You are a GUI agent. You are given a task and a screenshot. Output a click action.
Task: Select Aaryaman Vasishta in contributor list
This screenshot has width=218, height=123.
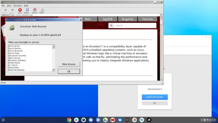coord(17,56)
